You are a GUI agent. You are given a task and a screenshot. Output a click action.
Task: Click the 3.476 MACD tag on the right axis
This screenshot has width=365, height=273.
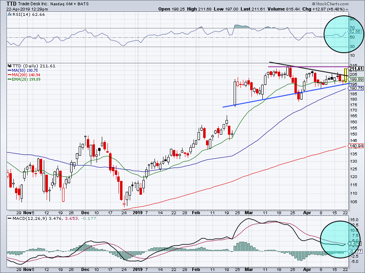click(355, 243)
